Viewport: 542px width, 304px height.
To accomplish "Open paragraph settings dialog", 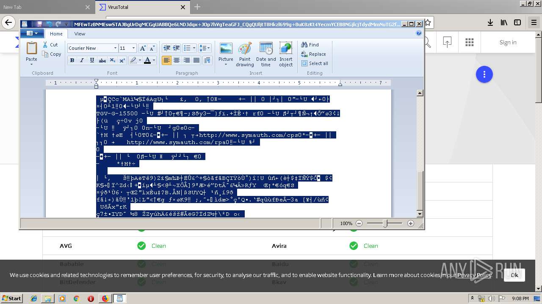I will tap(207, 60).
